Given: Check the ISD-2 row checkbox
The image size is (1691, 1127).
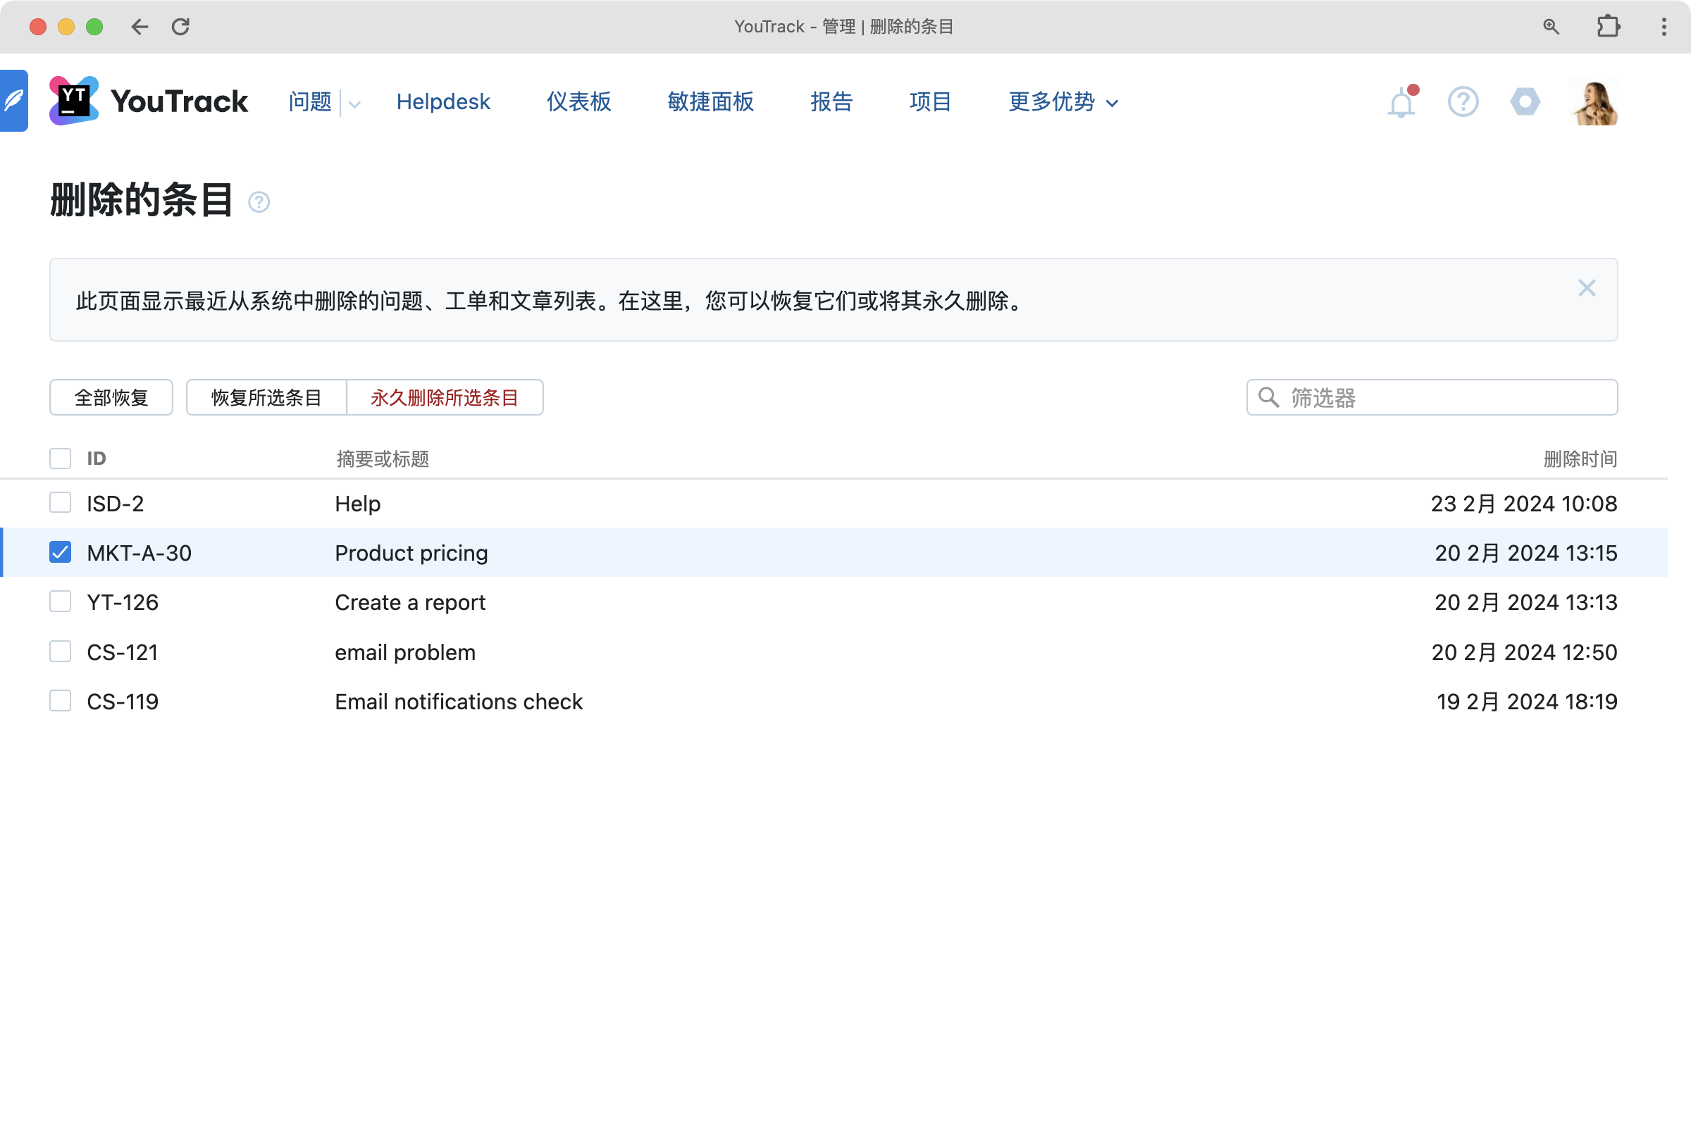Looking at the screenshot, I should pos(61,503).
